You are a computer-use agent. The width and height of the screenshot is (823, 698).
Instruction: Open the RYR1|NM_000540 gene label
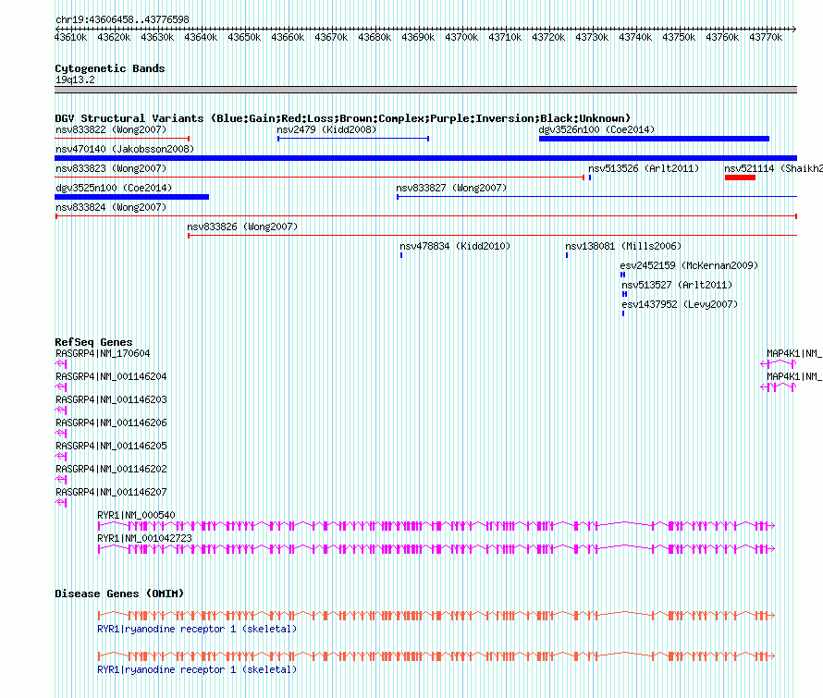(x=137, y=515)
